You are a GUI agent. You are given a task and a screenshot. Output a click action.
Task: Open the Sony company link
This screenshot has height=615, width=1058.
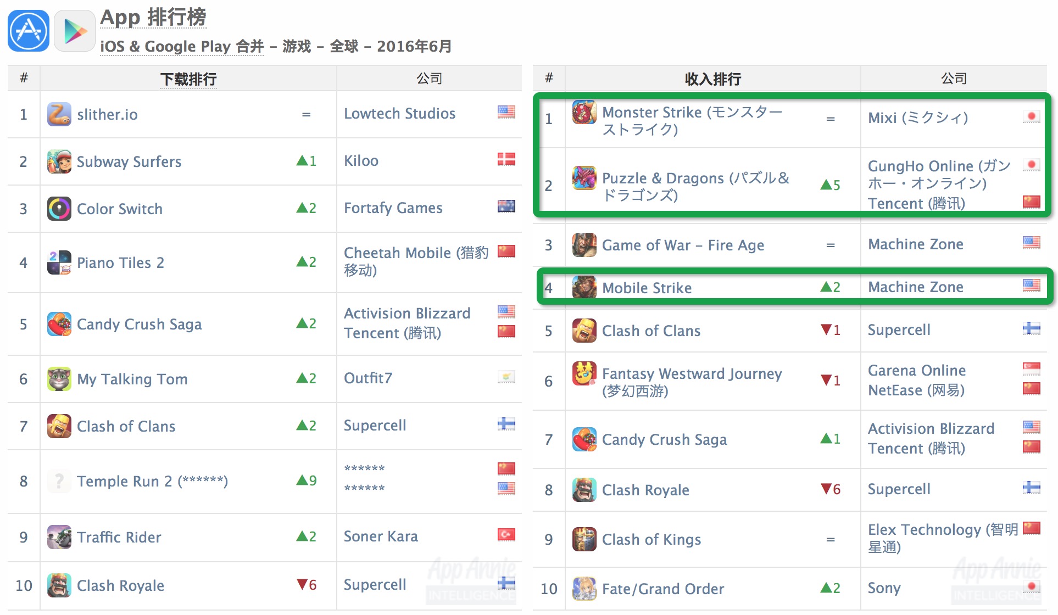click(x=884, y=588)
